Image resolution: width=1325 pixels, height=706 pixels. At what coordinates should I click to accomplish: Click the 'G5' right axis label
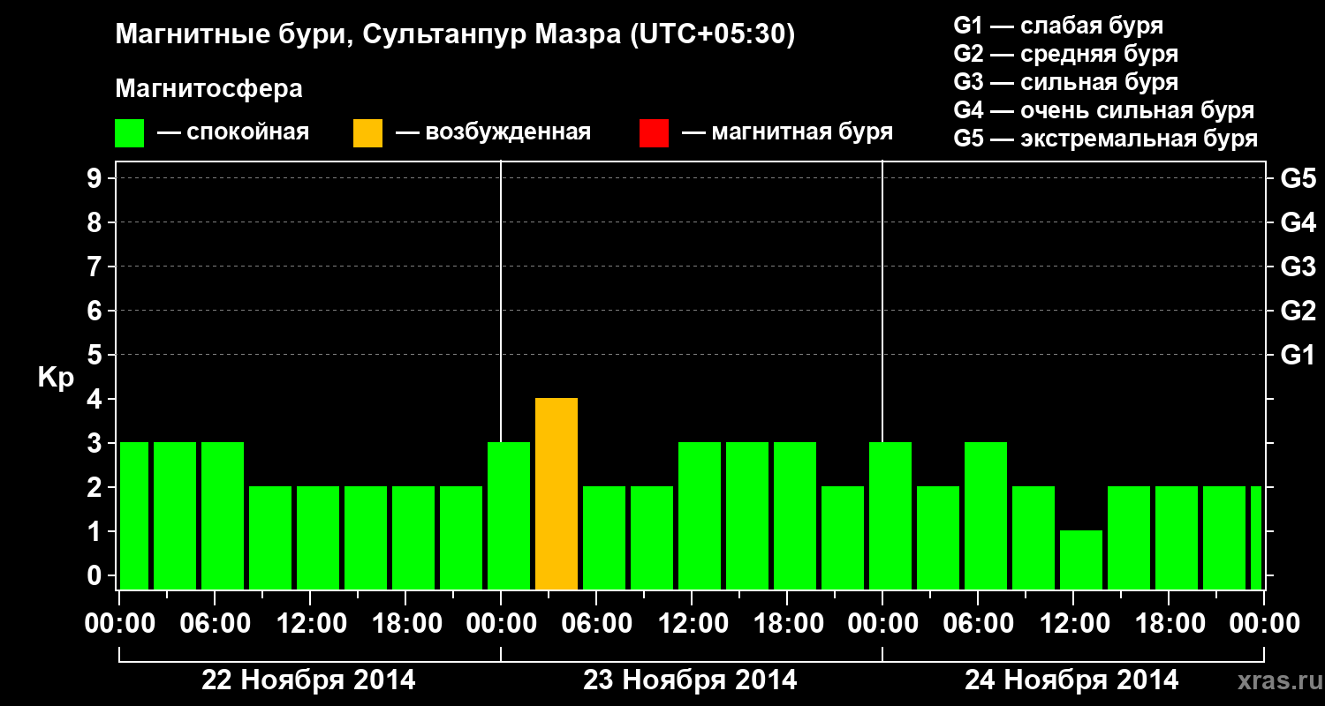coord(1298,179)
